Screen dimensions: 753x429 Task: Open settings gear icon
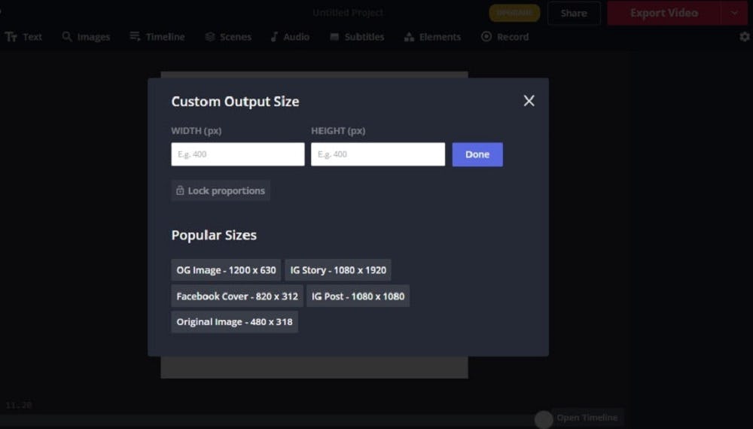click(744, 37)
